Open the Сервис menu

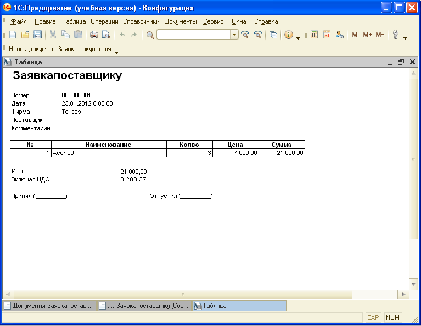[x=213, y=21]
